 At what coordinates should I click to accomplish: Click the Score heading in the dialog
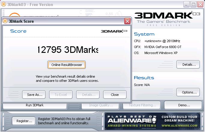(x=18, y=31)
